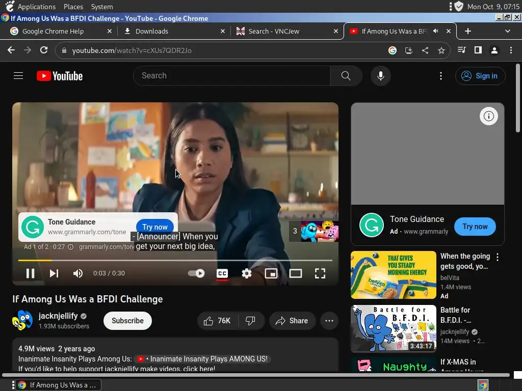This screenshot has width=522, height=391.
Task: Open the jacknjellify channel avatar
Action: tap(22, 320)
